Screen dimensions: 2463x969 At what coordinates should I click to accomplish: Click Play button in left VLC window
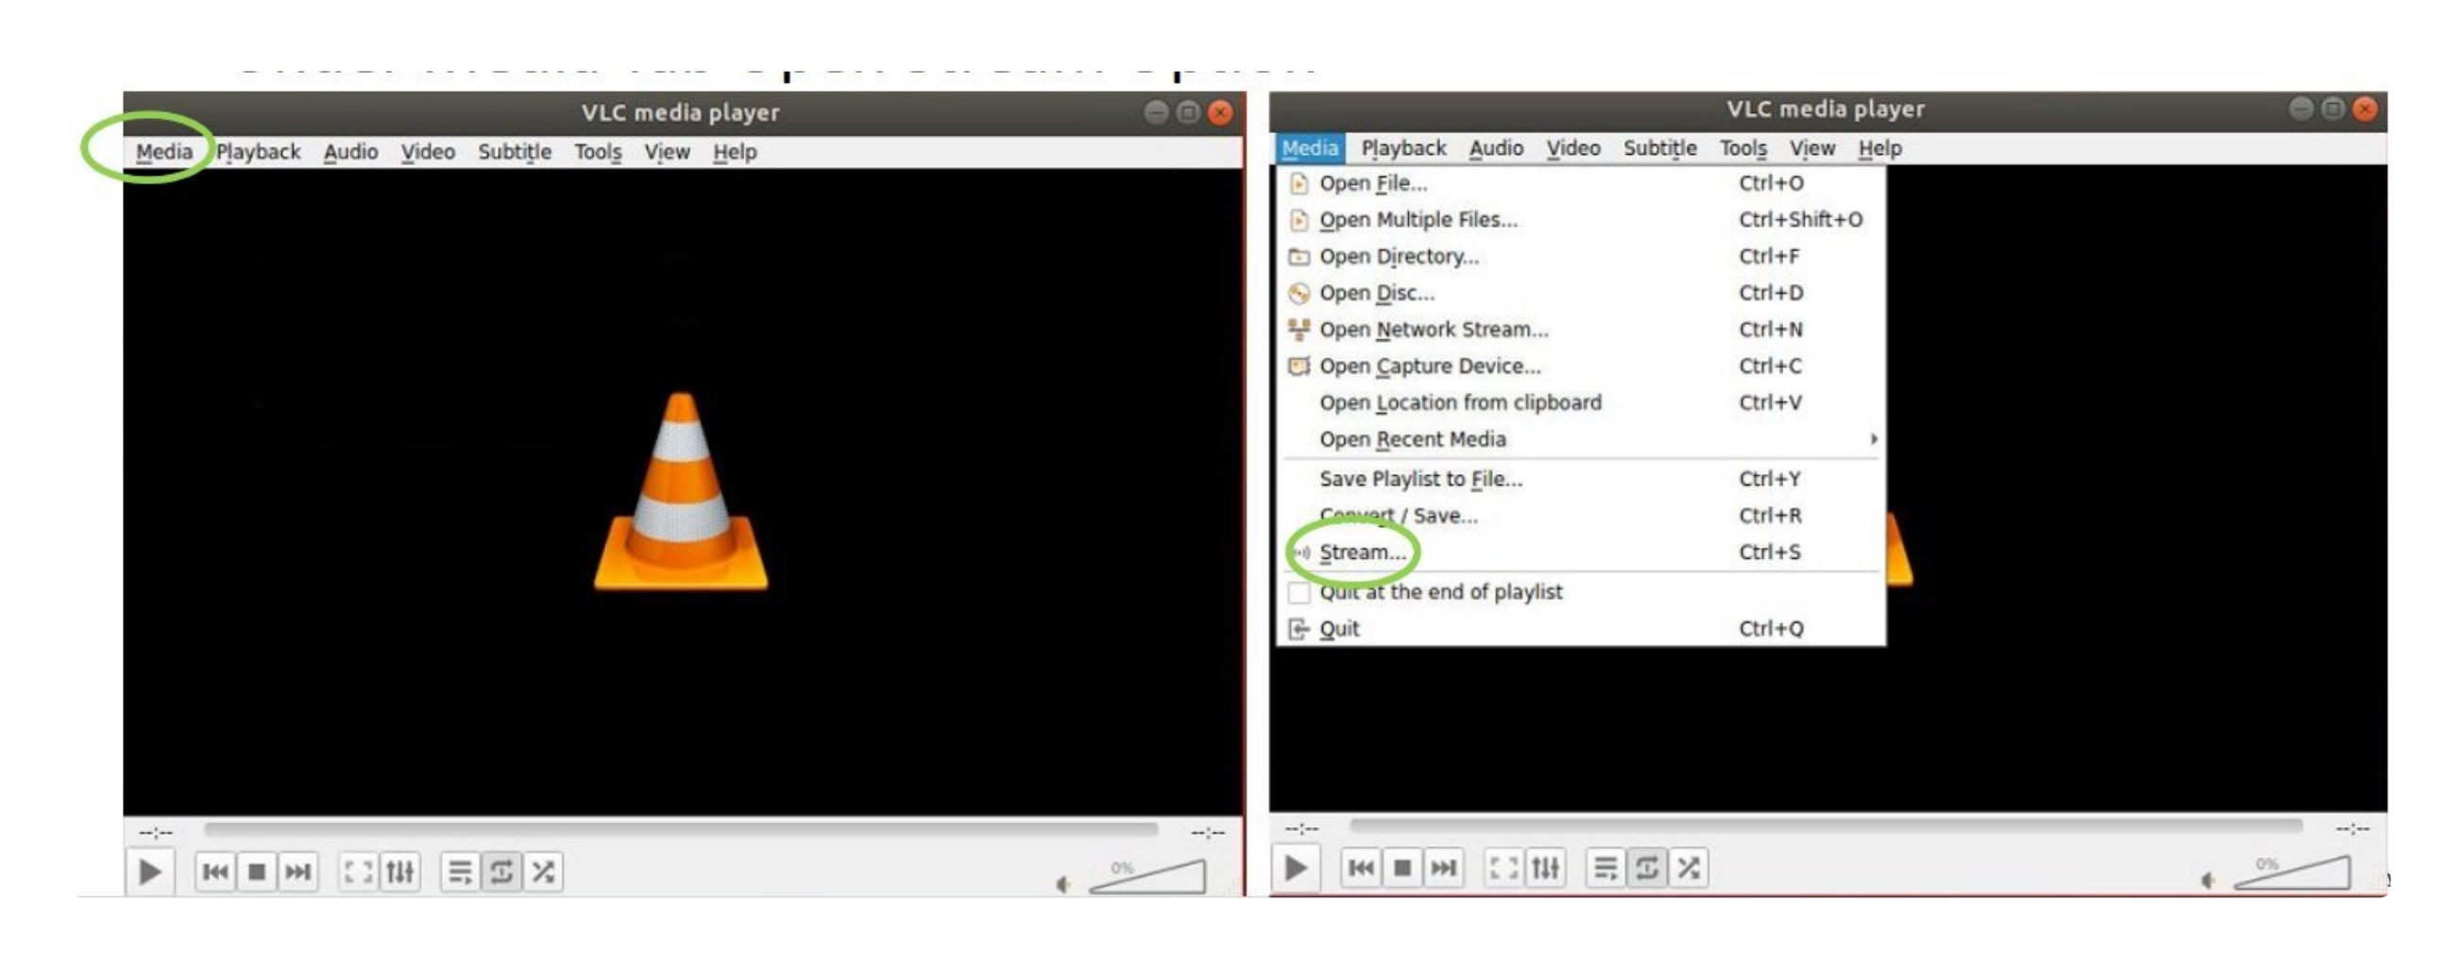coord(150,872)
